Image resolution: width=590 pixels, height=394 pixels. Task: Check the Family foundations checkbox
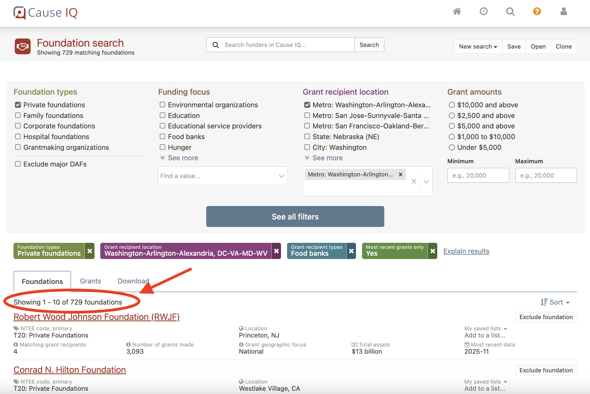[x=18, y=116]
